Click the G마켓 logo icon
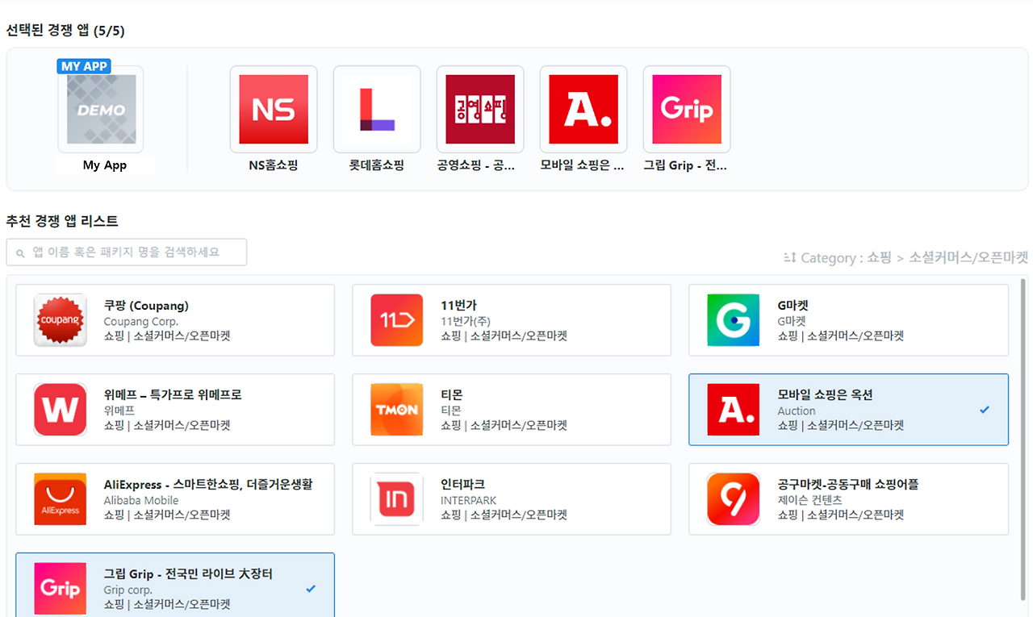This screenshot has height=617, width=1033. pos(733,320)
